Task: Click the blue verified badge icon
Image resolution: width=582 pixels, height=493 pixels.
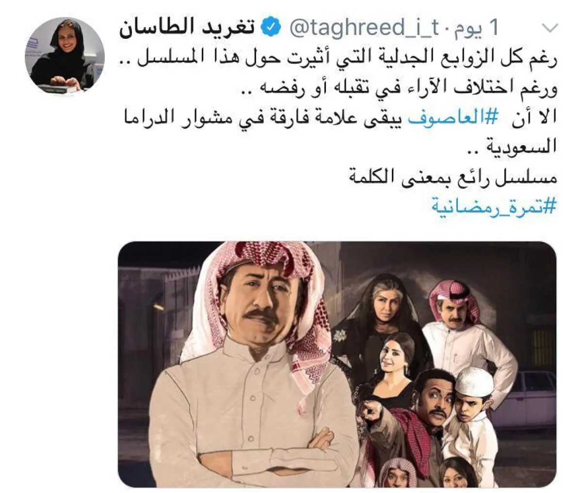Action: [271, 29]
